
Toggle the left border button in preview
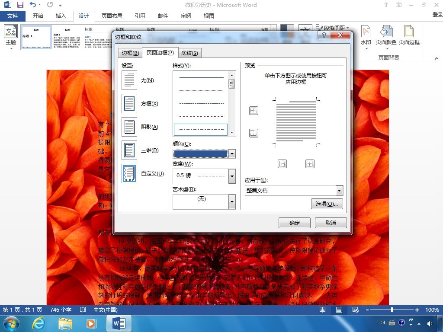[x=282, y=164]
